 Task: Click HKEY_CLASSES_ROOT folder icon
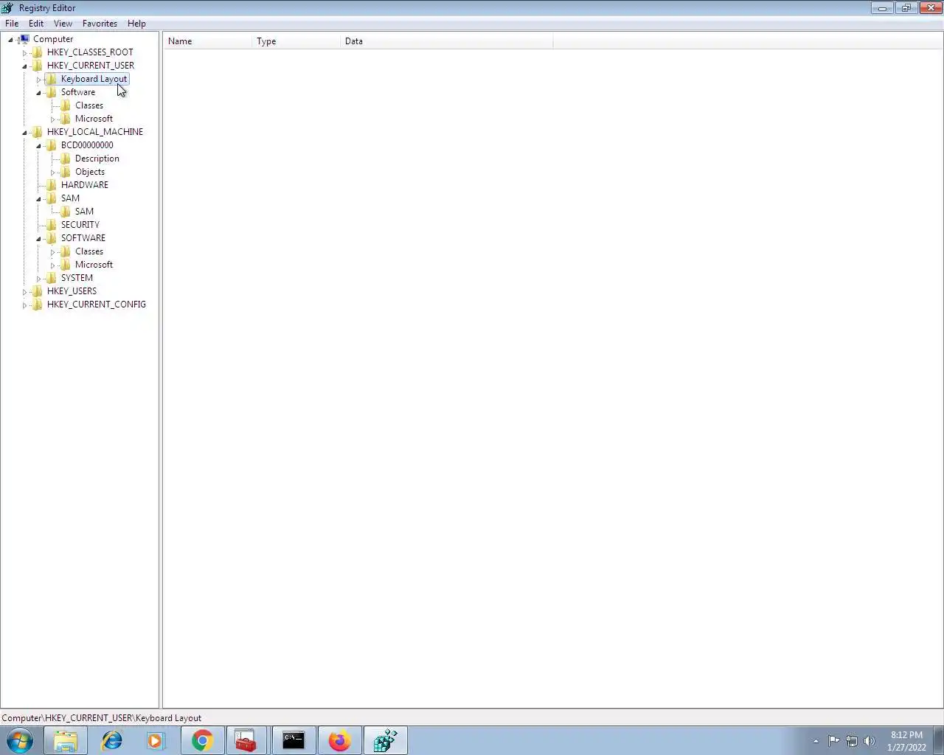tap(38, 52)
